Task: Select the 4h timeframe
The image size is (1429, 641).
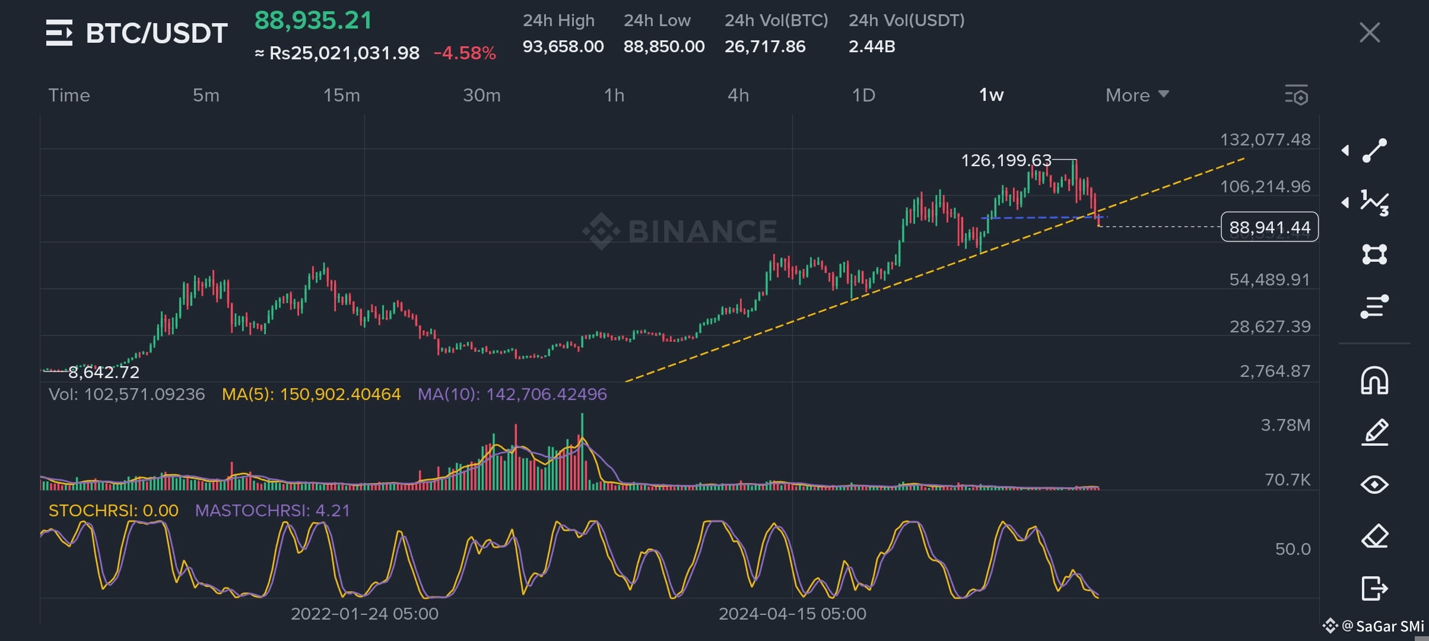Action: click(738, 95)
